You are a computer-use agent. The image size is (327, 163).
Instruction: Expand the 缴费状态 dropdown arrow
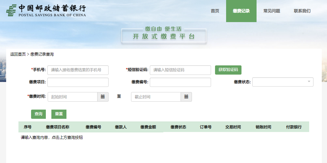tap(309, 82)
